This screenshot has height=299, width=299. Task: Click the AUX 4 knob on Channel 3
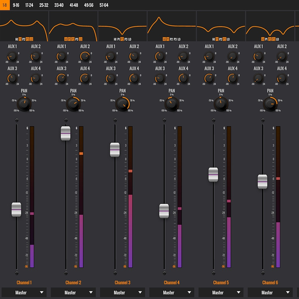[x=134, y=79]
